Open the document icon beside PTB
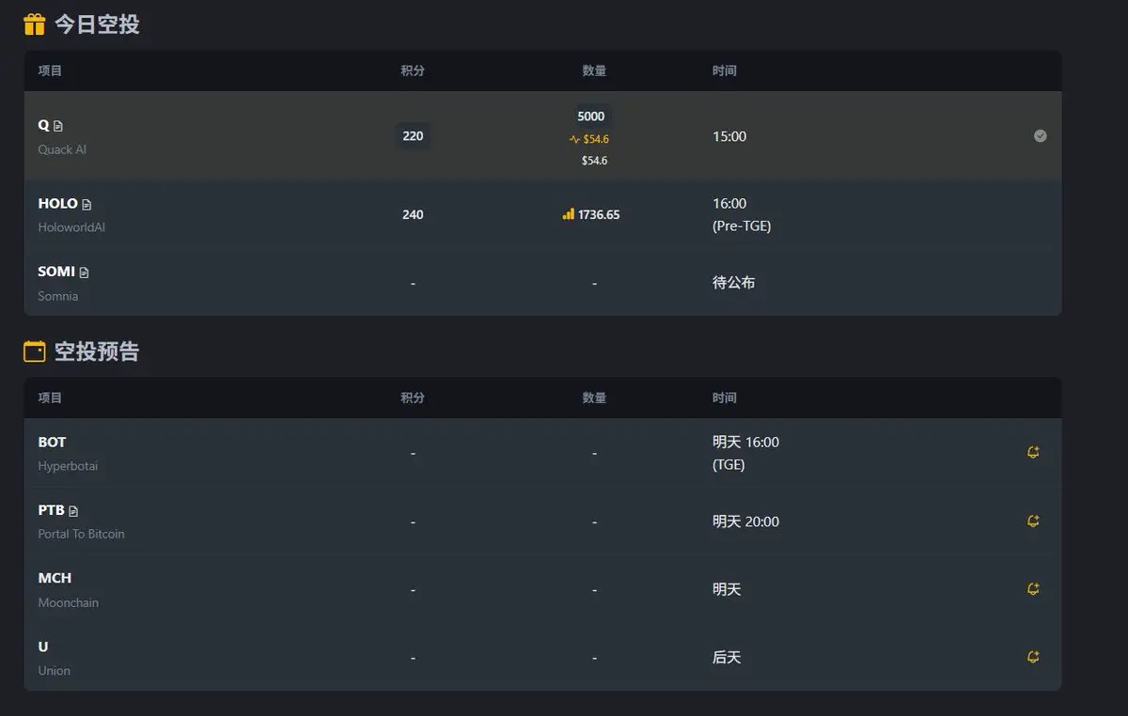This screenshot has width=1128, height=716. point(73,511)
